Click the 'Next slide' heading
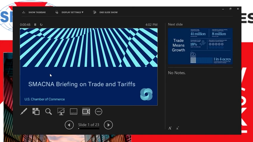Viewport: 253px width, 142px height. coord(175,24)
